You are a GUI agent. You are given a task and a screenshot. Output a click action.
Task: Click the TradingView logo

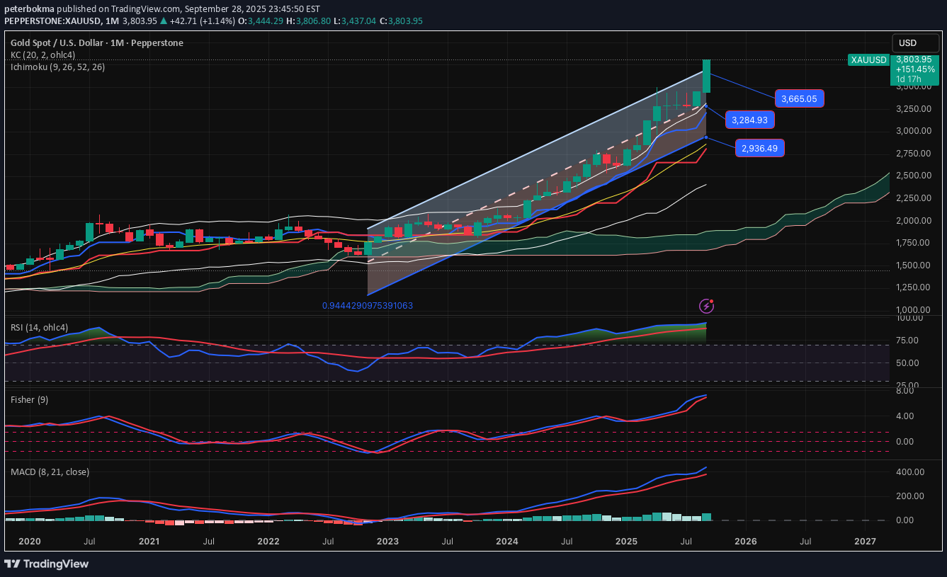47,564
